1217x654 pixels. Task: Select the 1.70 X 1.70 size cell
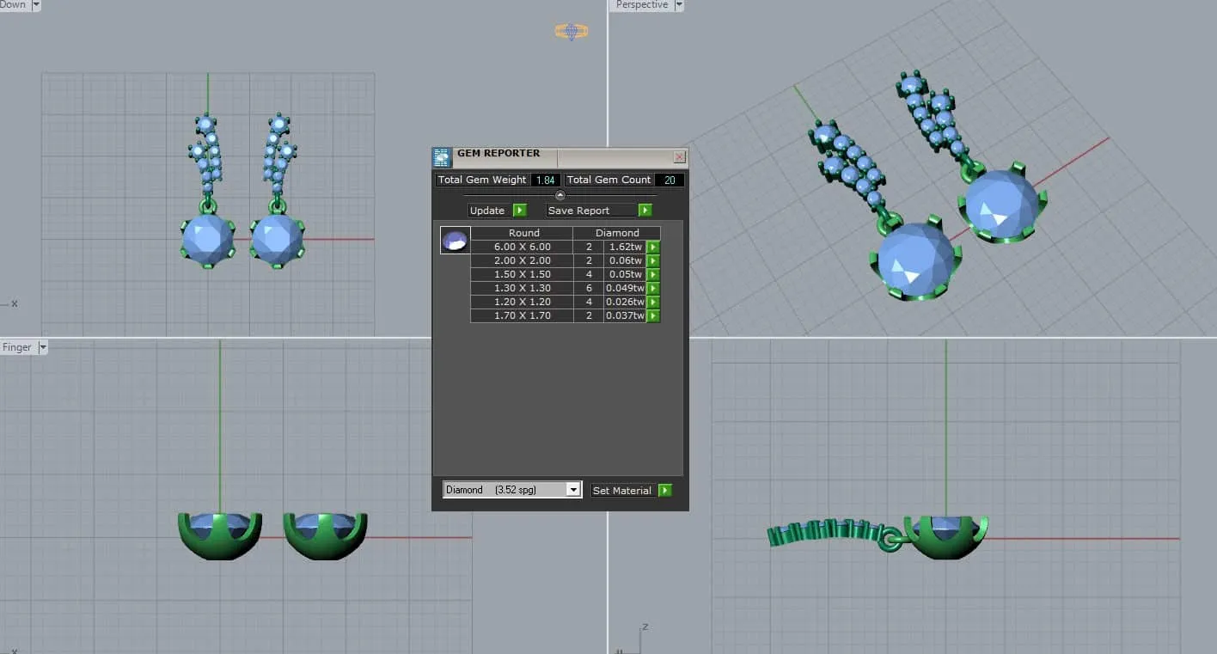point(522,315)
